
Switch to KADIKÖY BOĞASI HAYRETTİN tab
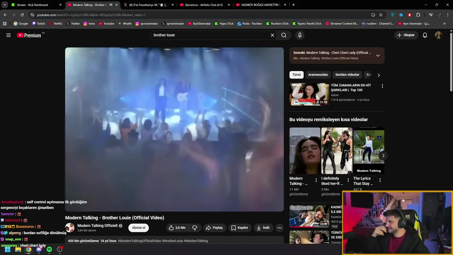click(x=261, y=5)
